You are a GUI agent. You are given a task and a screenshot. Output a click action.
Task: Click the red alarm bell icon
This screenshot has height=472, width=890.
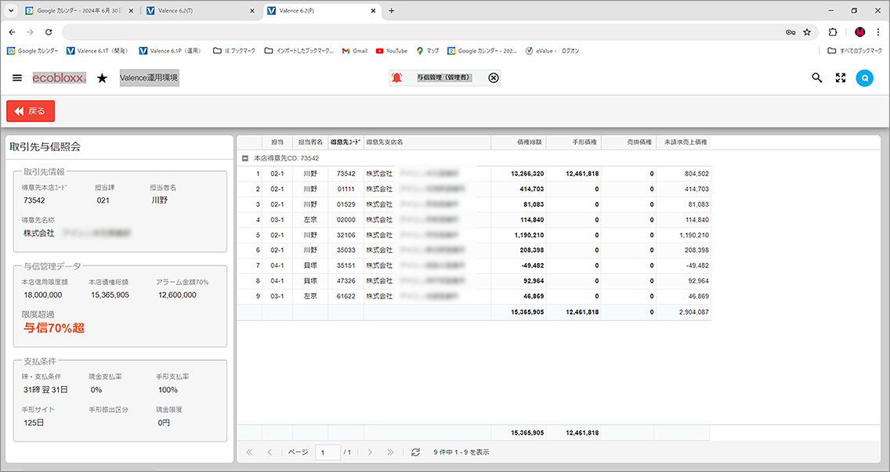[x=396, y=77]
